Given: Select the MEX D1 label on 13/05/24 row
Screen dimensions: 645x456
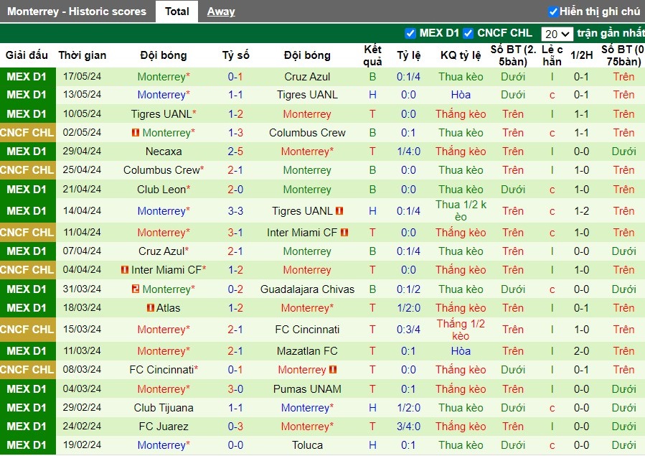Looking at the screenshot, I should [27, 95].
